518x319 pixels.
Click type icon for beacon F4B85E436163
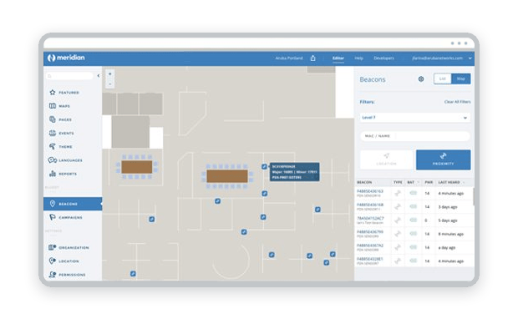point(398,193)
